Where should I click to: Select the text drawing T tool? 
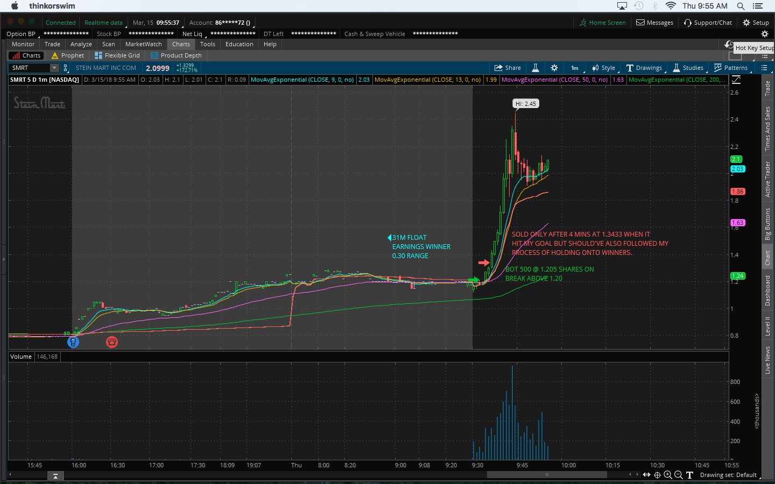[x=689, y=475]
